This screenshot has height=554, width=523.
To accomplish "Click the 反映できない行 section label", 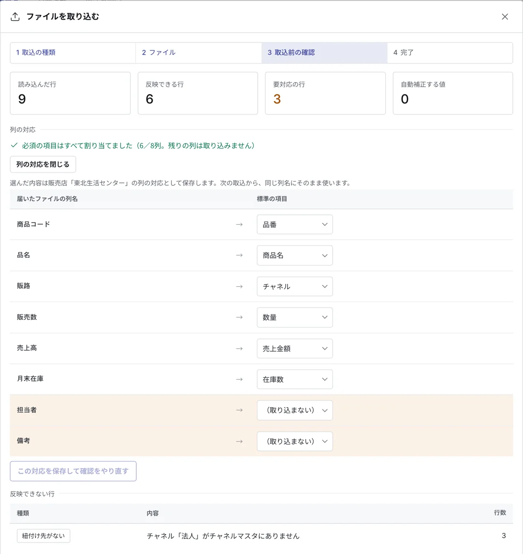I will tap(32, 494).
